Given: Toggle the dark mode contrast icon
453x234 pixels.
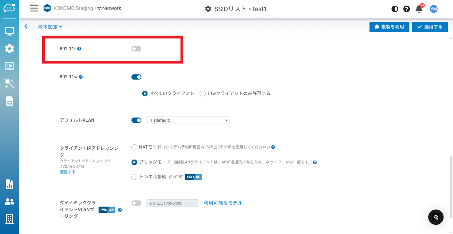Looking at the screenshot, I should [395, 9].
